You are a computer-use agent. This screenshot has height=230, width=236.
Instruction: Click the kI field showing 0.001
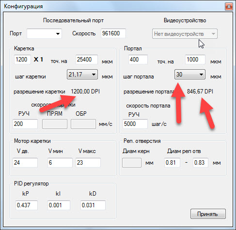coord(59,205)
